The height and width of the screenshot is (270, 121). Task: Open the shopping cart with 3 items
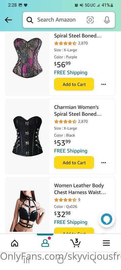(x=76, y=243)
